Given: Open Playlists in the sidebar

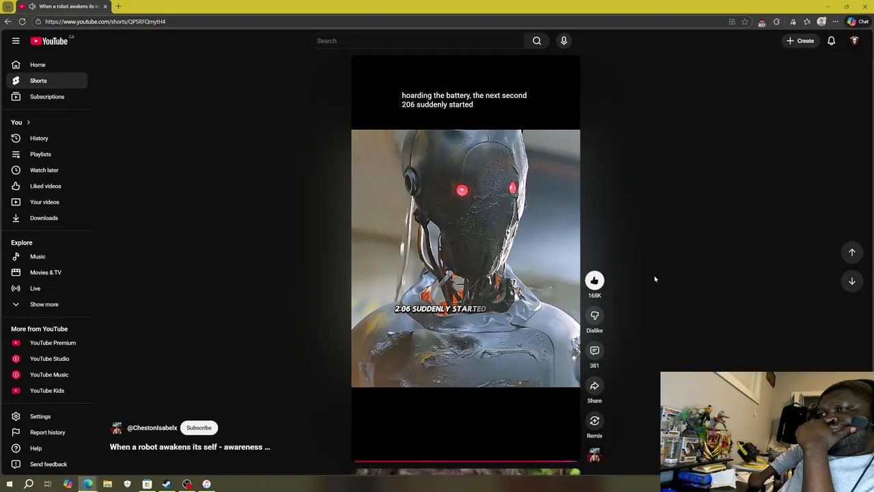Looking at the screenshot, I should tap(47, 154).
